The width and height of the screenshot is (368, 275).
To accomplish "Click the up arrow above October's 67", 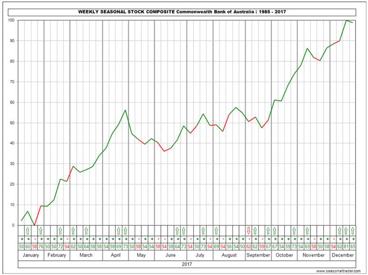I will click(x=275, y=231).
